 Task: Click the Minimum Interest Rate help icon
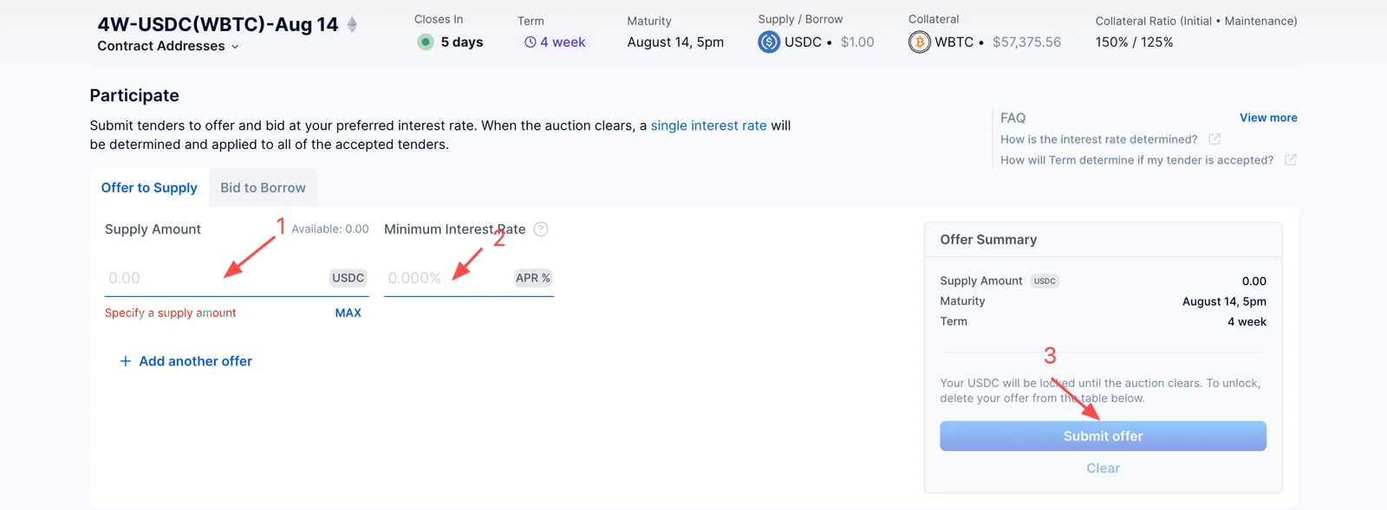coord(541,229)
